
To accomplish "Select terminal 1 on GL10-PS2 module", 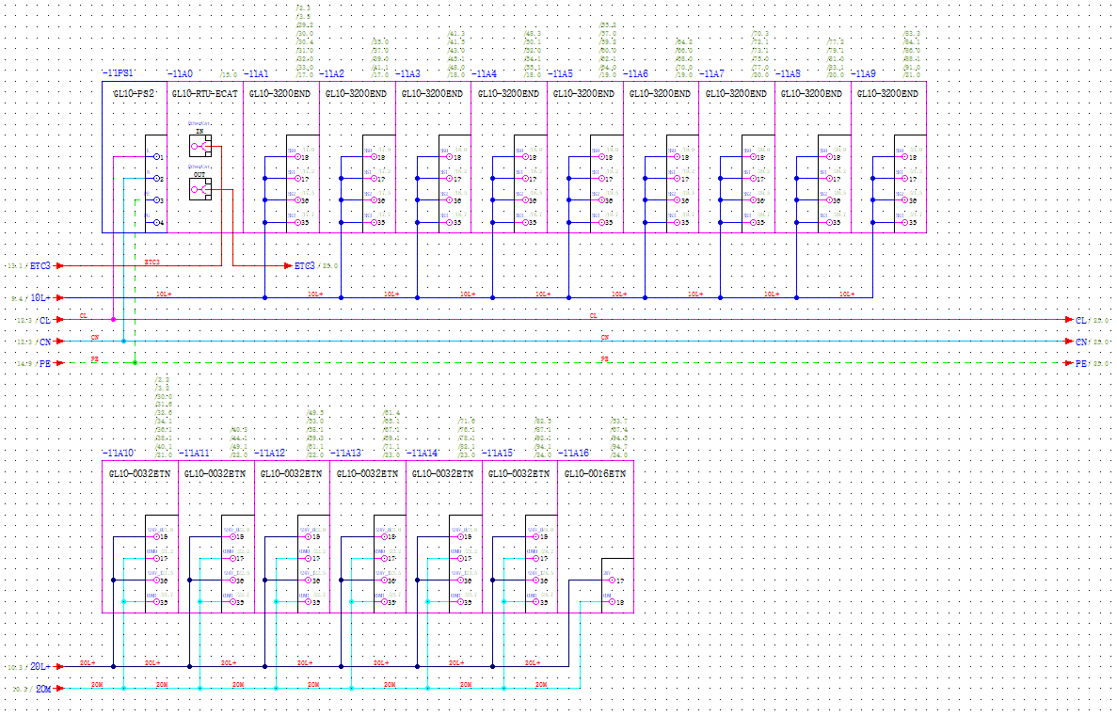I will pyautogui.click(x=157, y=157).
